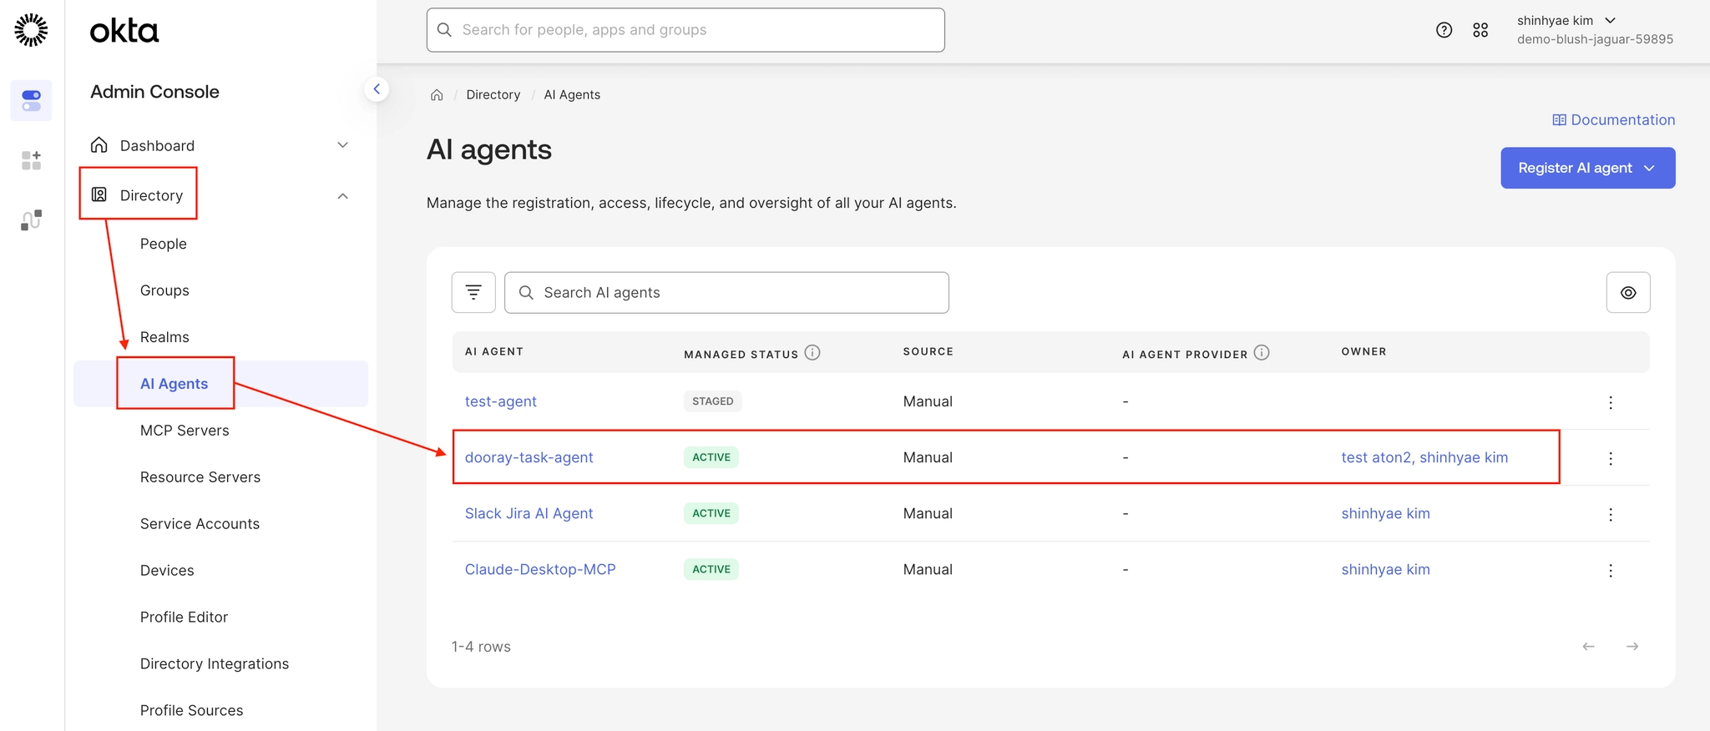The height and width of the screenshot is (731, 1710).
Task: Open Devices in the sidebar
Action: pos(167,571)
